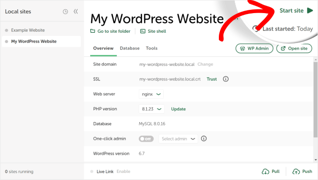Click the my-wordpress-website.local.crt text

(170, 79)
